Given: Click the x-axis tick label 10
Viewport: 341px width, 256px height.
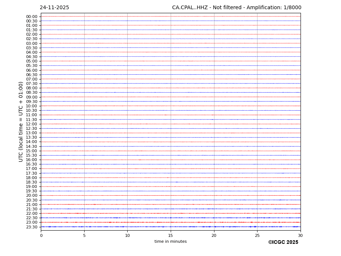Looking at the screenshot, I should tap(127, 235).
